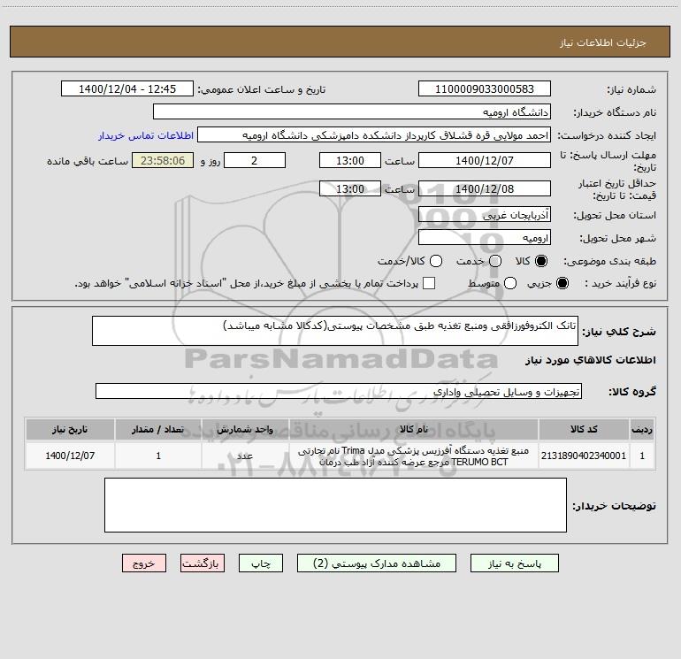Viewport: 681px width, 659px height.
Task: Click the تاریخ نیاز column header
Action: pos(70,430)
